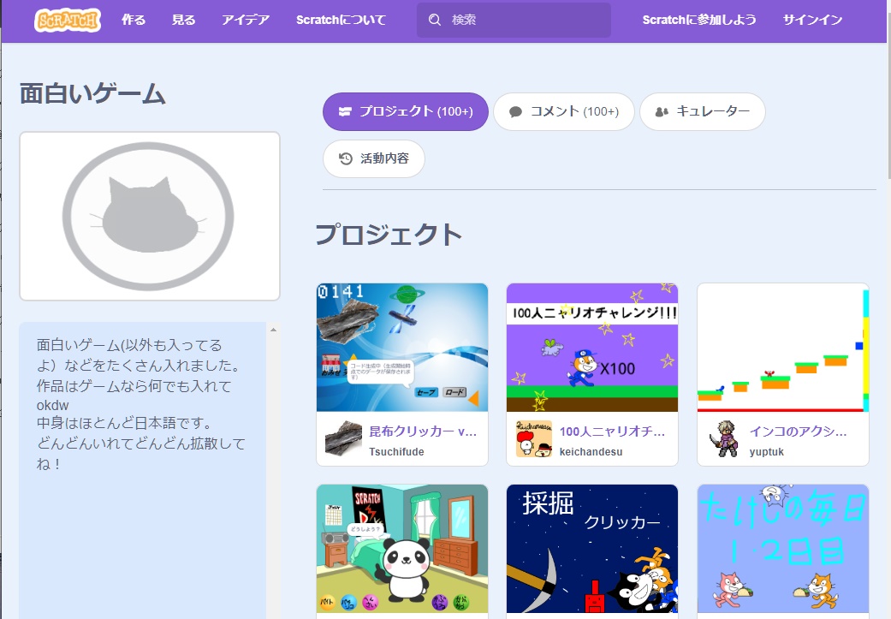
Task: Open the 作る menu item
Action: [x=134, y=20]
